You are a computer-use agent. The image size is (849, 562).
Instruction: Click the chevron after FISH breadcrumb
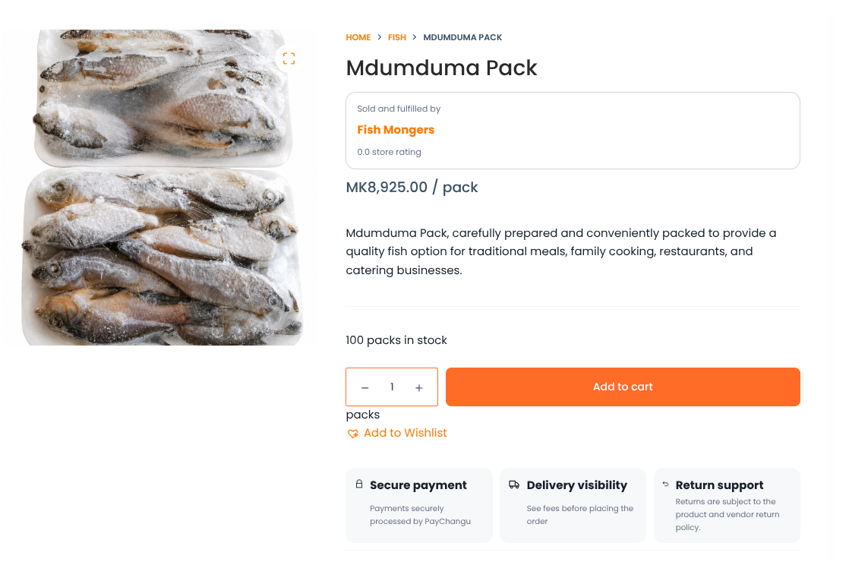click(415, 37)
